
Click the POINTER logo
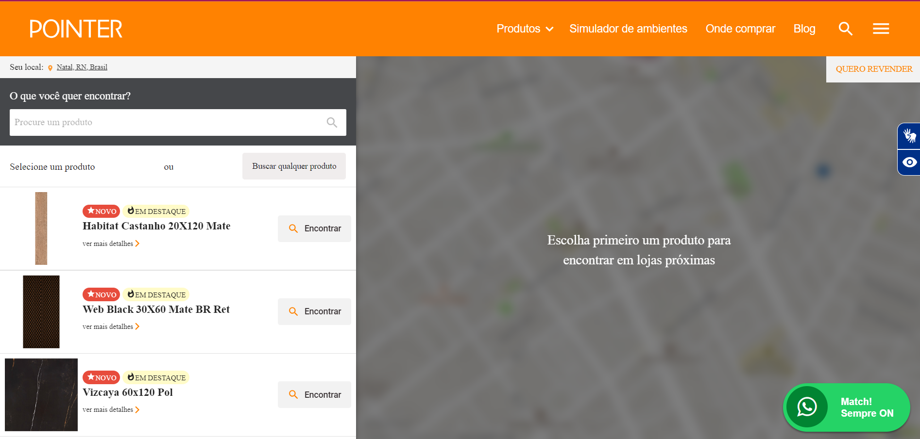pyautogui.click(x=76, y=29)
